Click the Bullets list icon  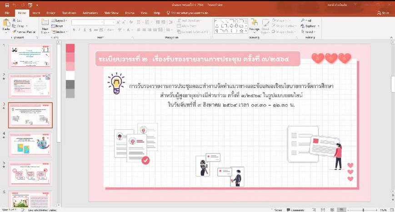(x=139, y=22)
